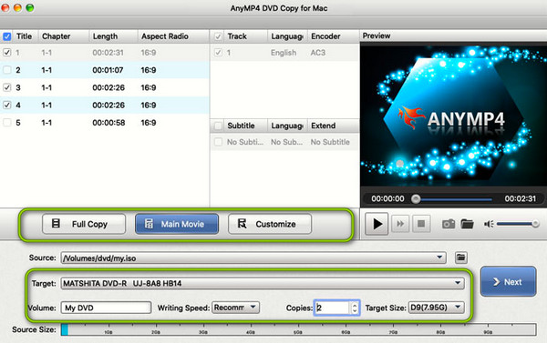Toggle the Track header checkbox
The height and width of the screenshot is (343, 547).
[218, 36]
